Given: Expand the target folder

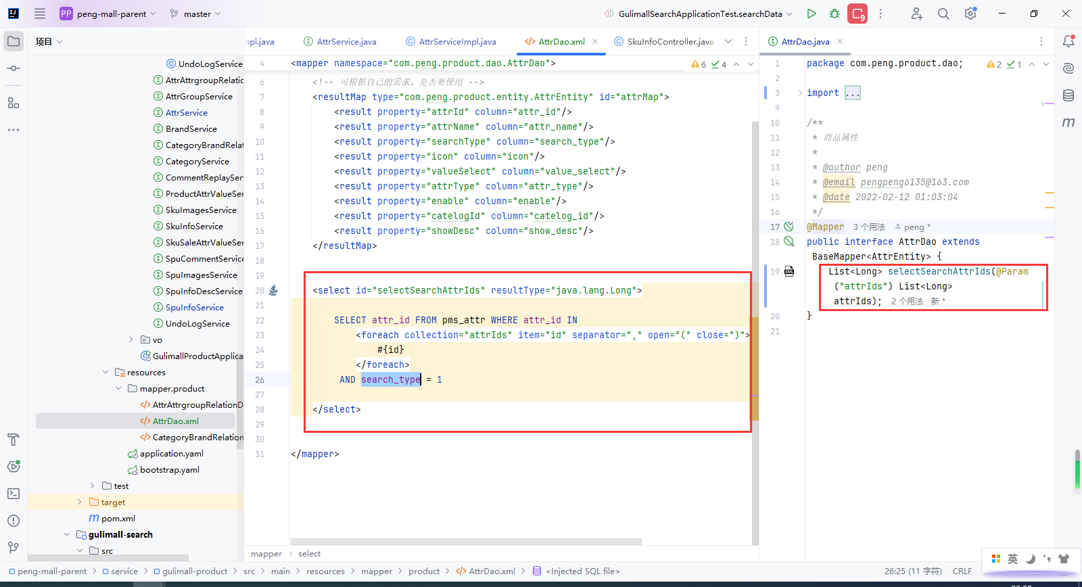Looking at the screenshot, I should (80, 502).
